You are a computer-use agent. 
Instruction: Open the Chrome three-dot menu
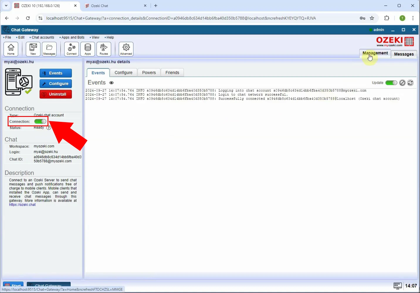point(413,18)
